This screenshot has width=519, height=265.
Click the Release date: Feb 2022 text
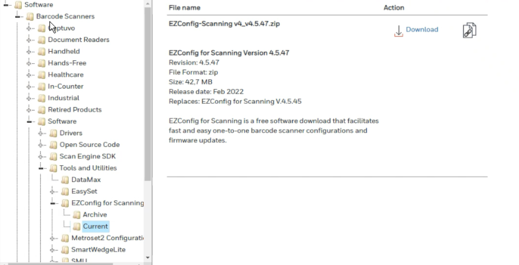pyautogui.click(x=206, y=91)
